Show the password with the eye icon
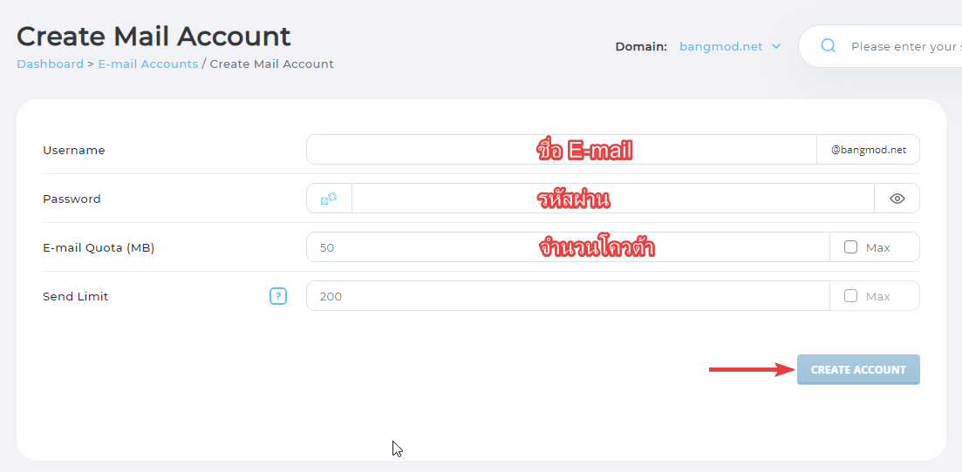The width and height of the screenshot is (962, 472). [x=897, y=198]
